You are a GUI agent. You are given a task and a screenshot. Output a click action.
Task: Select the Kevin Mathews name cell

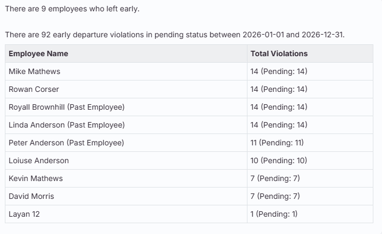(x=126, y=178)
